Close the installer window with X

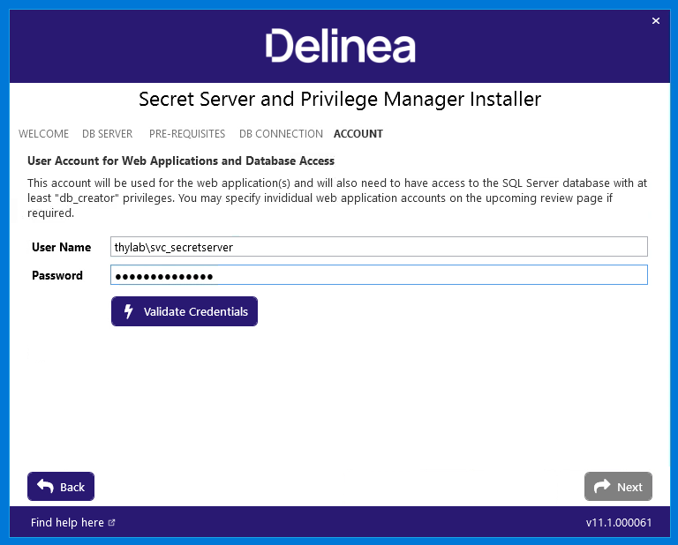tap(656, 21)
